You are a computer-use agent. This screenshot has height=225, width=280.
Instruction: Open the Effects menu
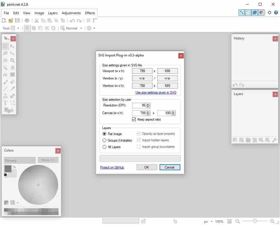pos(90,13)
